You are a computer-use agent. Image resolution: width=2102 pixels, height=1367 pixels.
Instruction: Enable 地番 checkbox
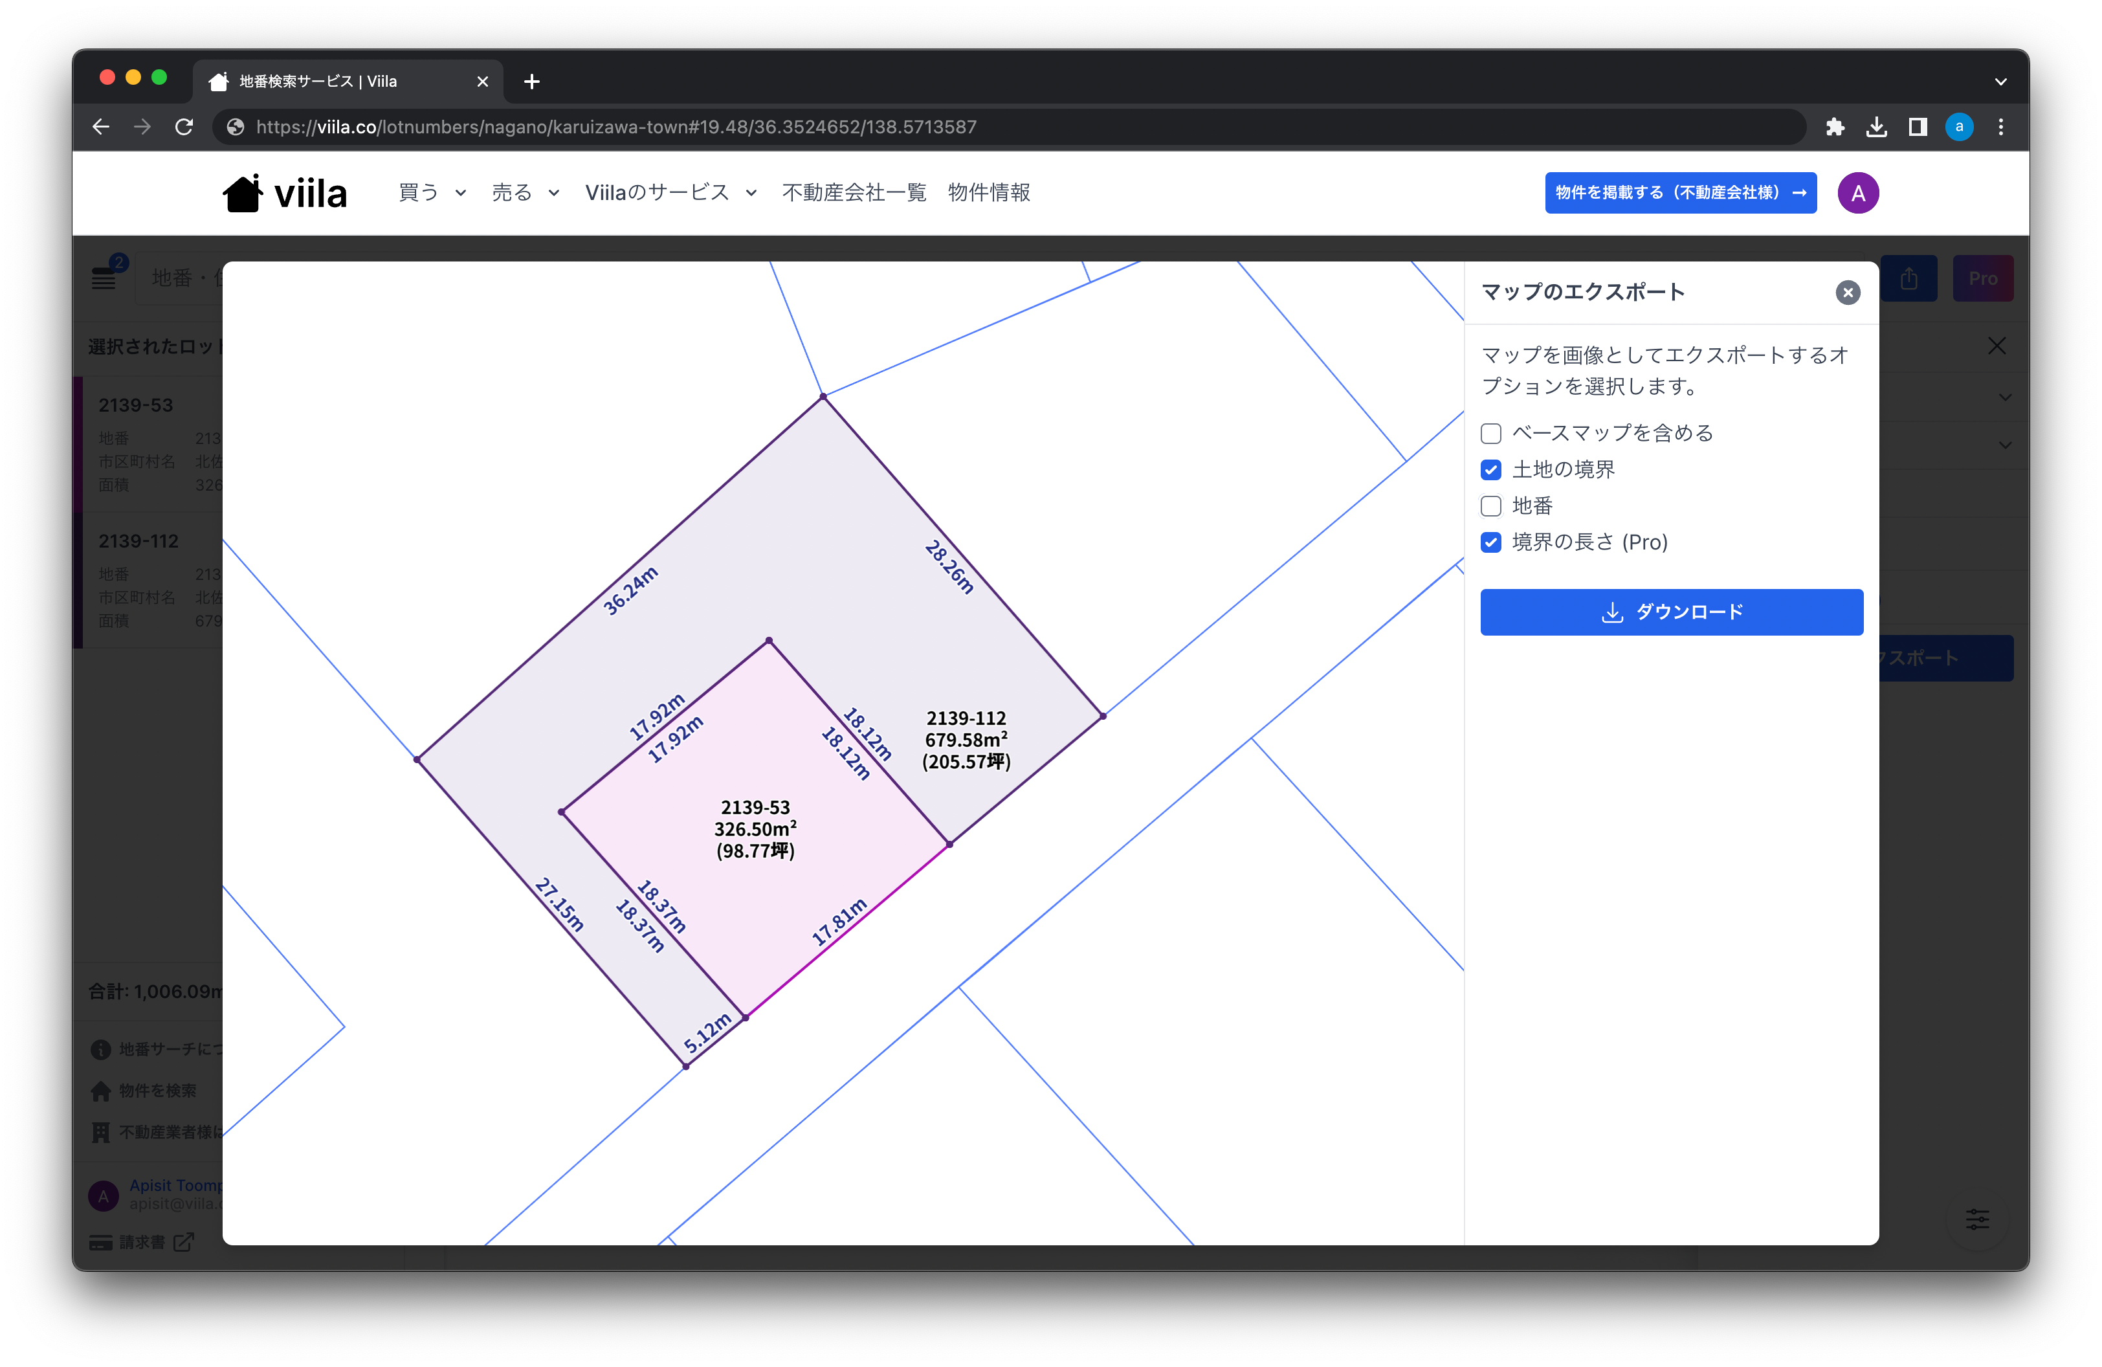tap(1491, 506)
